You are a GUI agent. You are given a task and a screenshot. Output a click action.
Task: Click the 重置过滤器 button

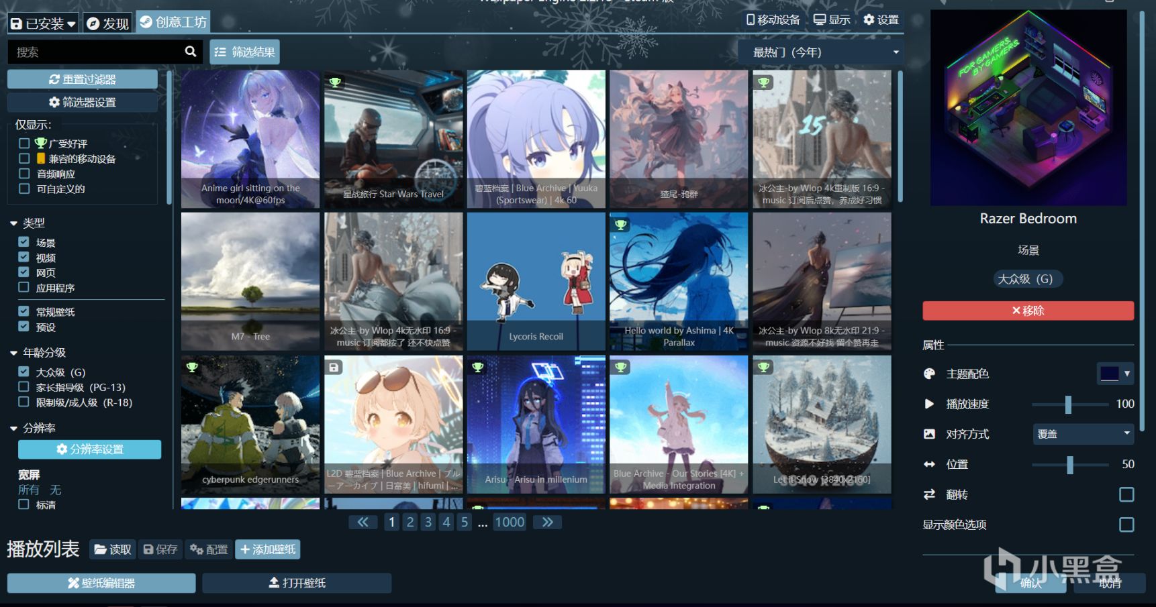click(83, 79)
